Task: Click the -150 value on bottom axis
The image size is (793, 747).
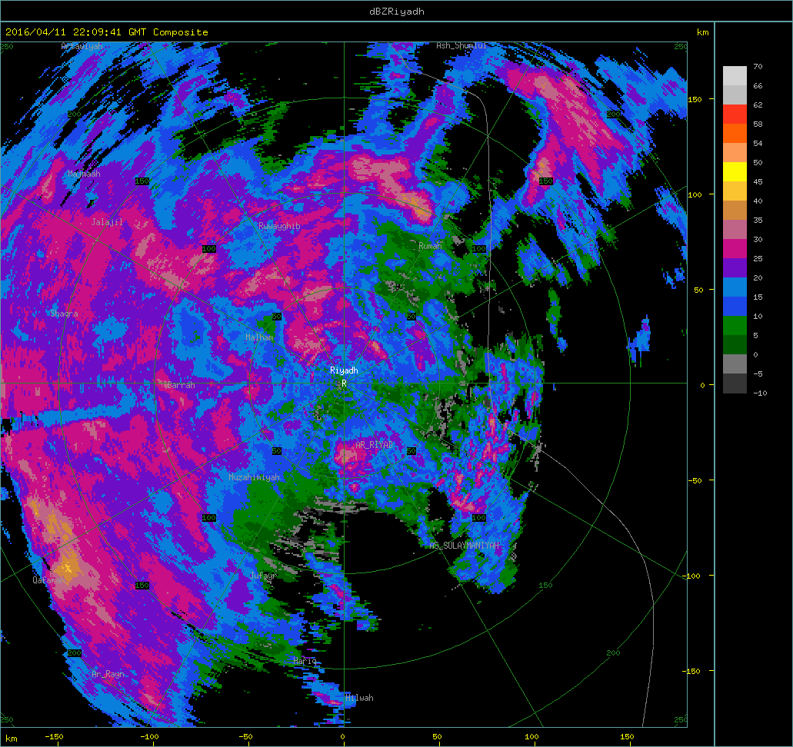Action: [54, 736]
